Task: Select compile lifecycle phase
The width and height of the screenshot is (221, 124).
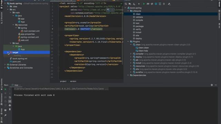Action: pos(139,20)
